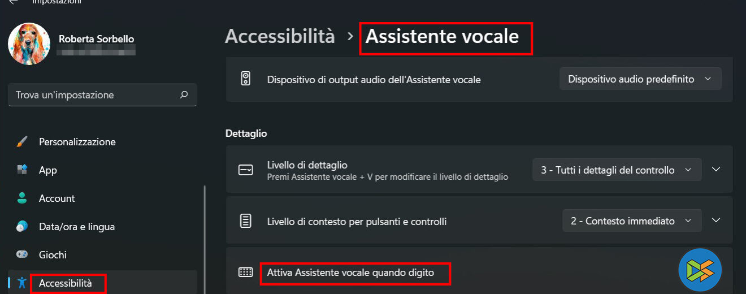Click the Account person icon
The image size is (746, 294).
coord(22,198)
